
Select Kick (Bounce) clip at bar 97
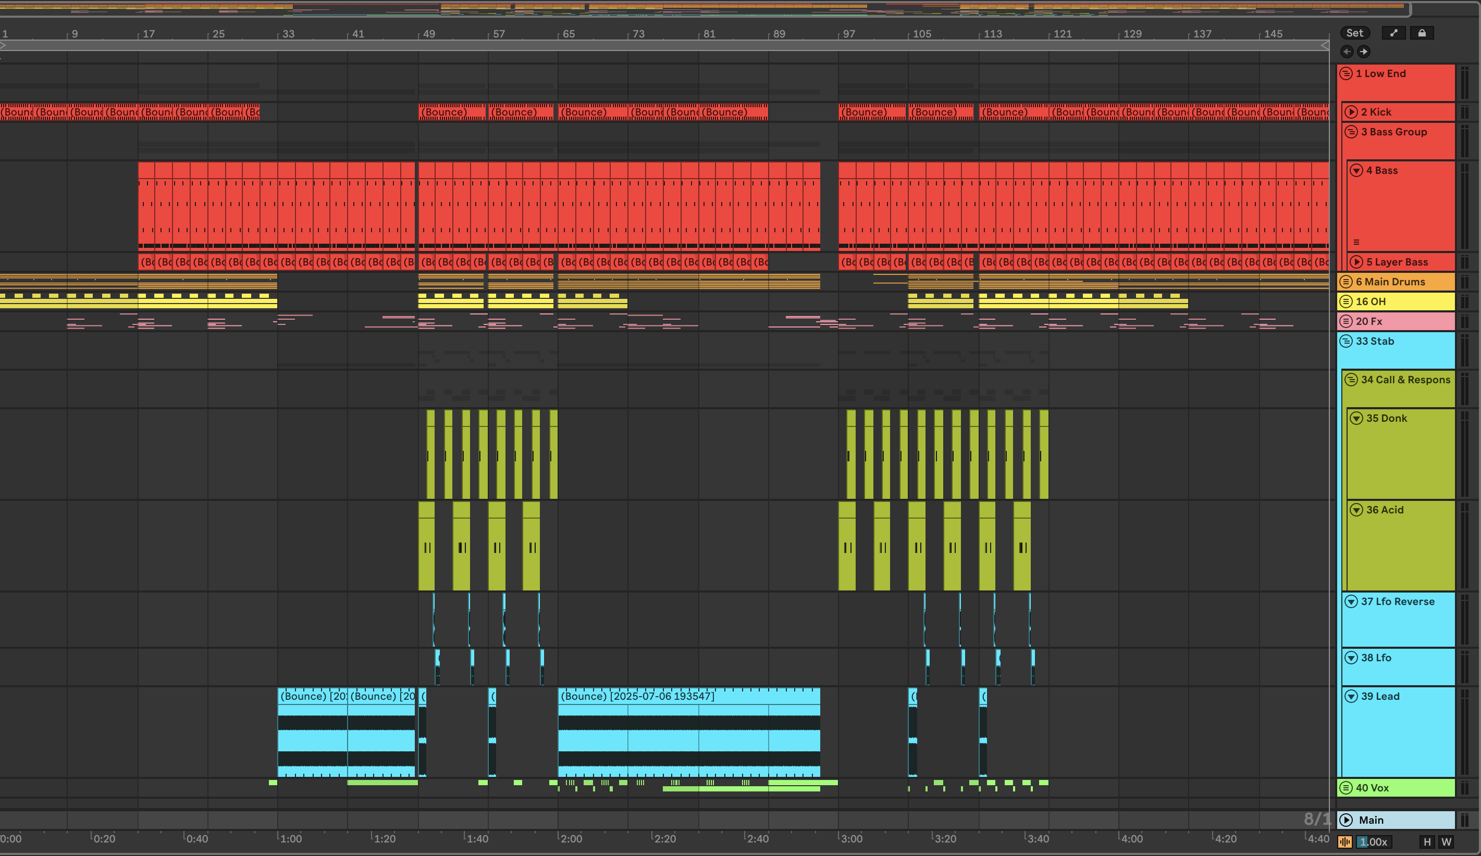872,111
